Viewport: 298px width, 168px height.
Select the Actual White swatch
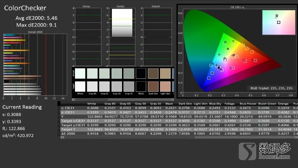pos(80,74)
